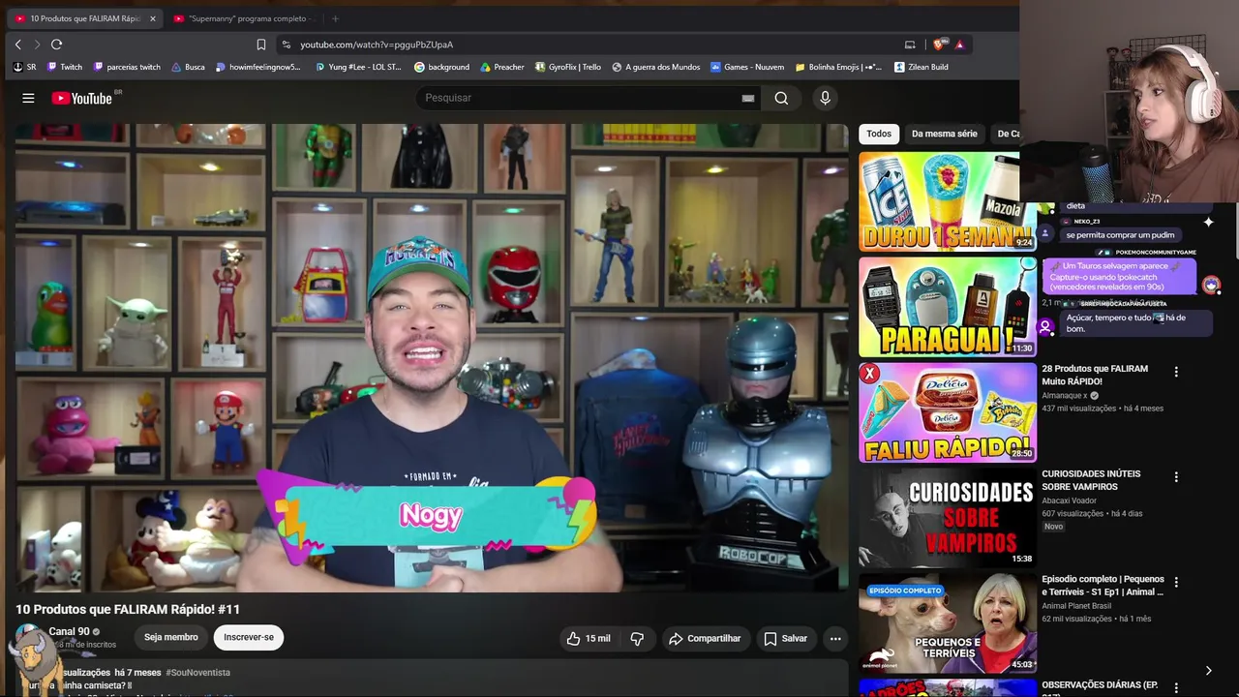
Task: Click the Animal Planet Brasil channel name
Action: [1076, 606]
